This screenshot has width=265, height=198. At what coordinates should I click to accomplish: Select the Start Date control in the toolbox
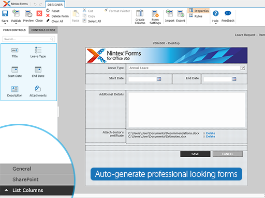coord(14,72)
